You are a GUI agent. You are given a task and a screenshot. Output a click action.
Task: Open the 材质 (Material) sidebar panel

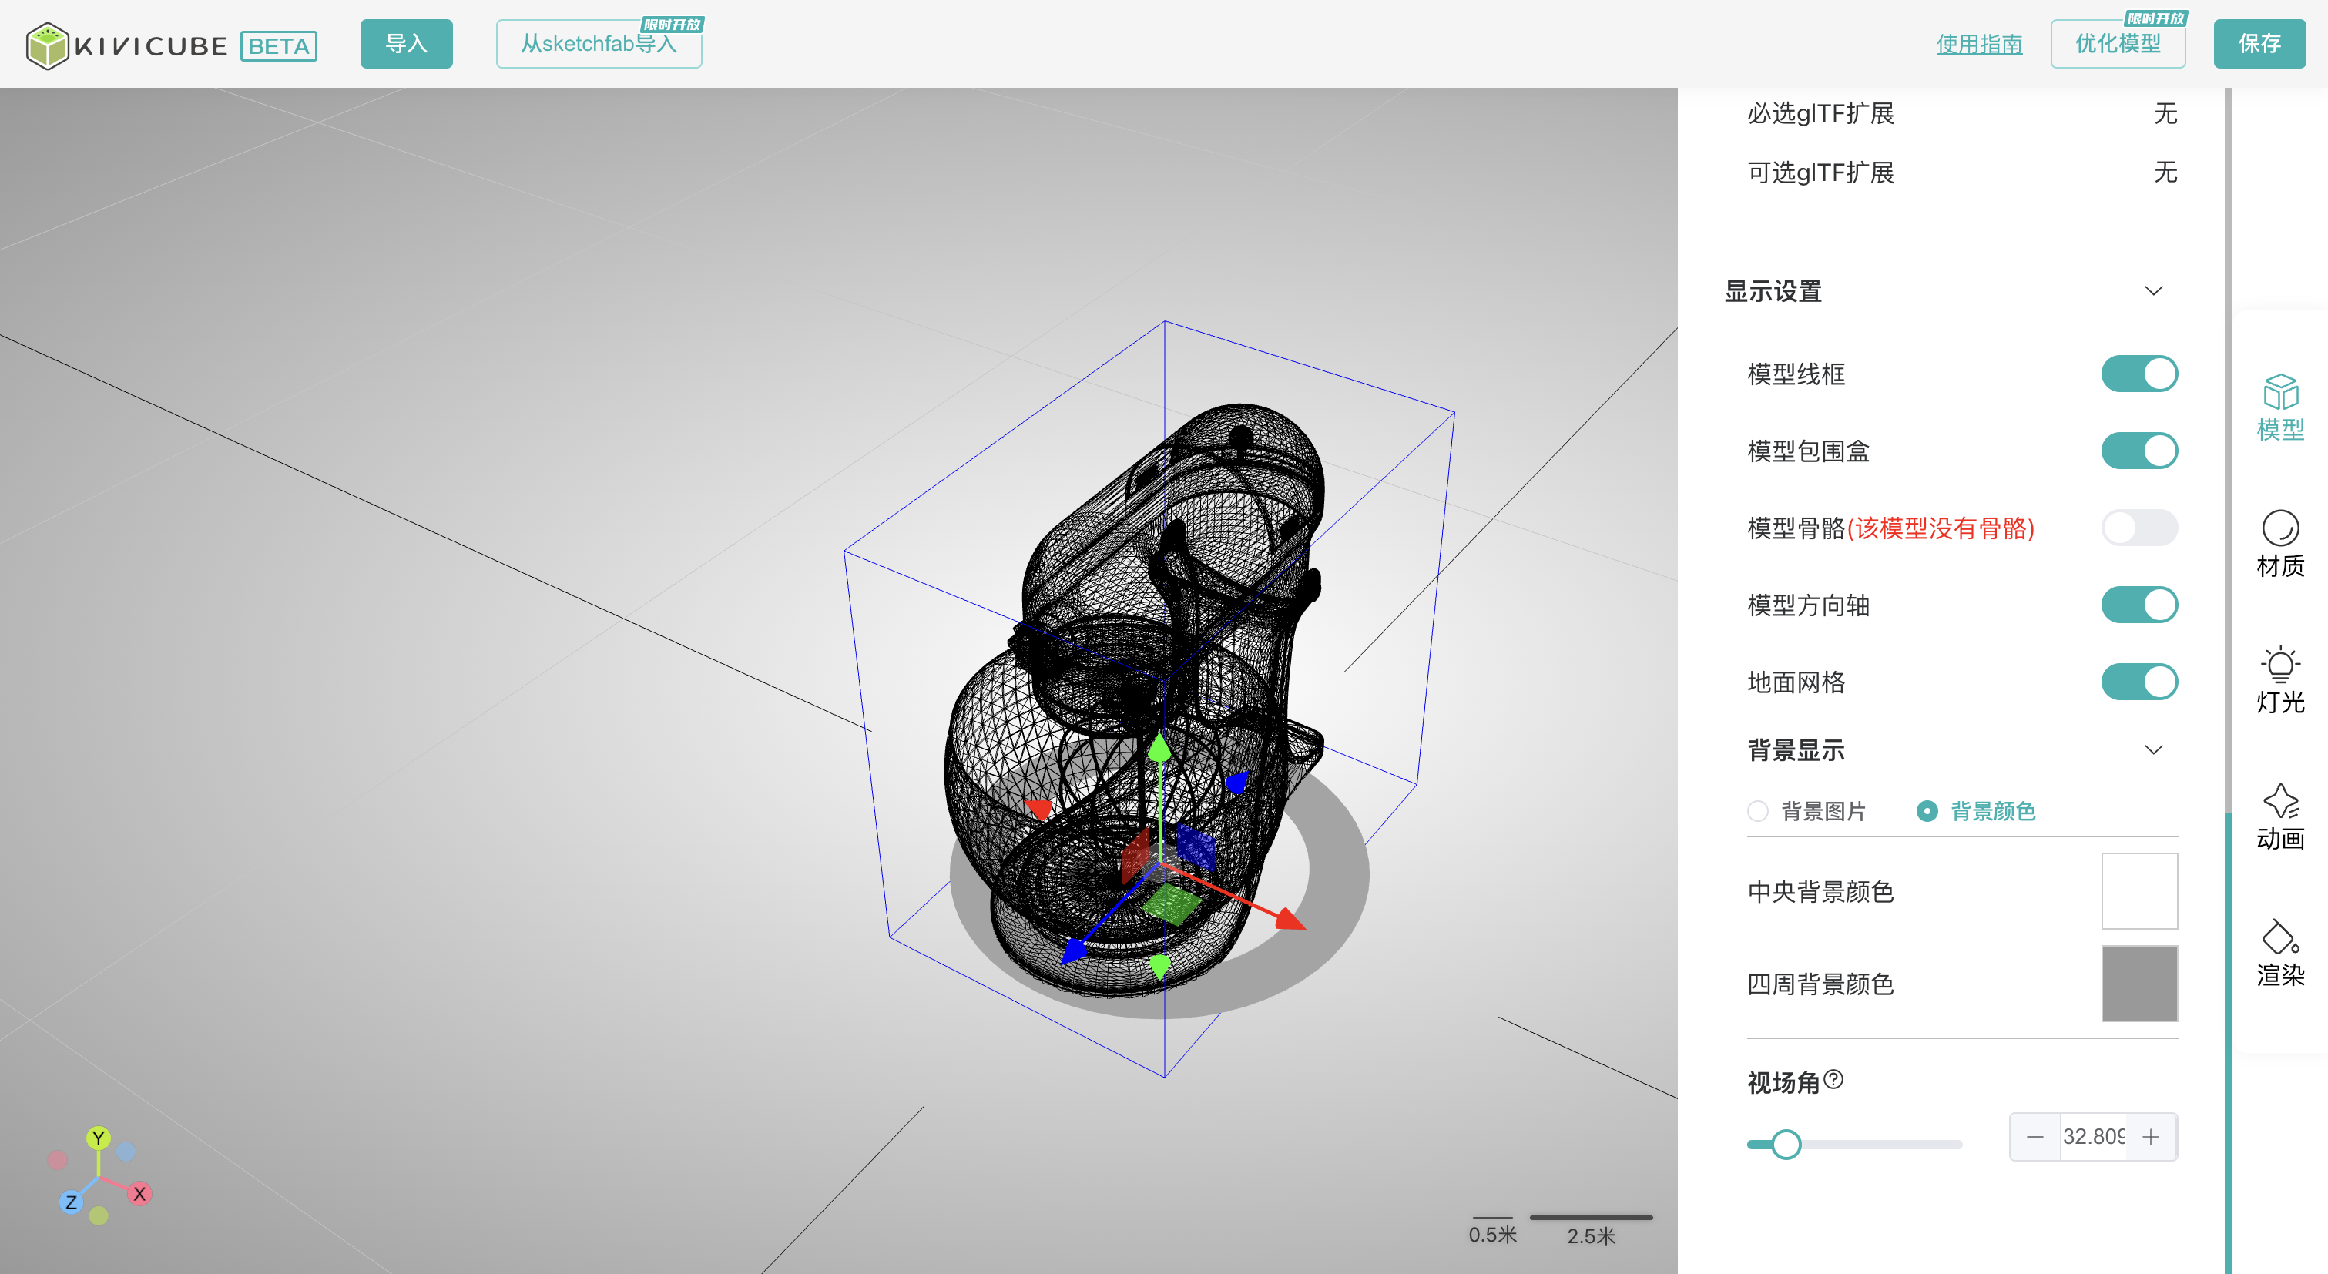(x=2279, y=544)
